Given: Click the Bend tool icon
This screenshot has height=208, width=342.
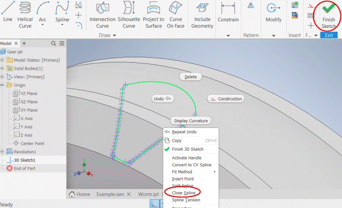Looking at the screenshot, I should (79, 25).
